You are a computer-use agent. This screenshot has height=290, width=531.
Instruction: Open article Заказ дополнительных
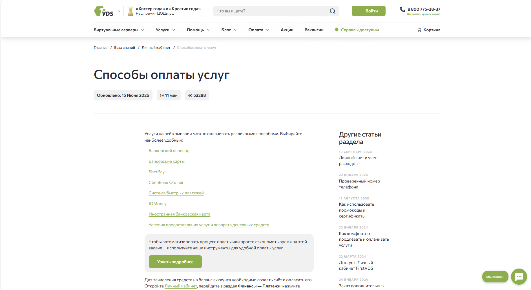pyautogui.click(x=362, y=286)
